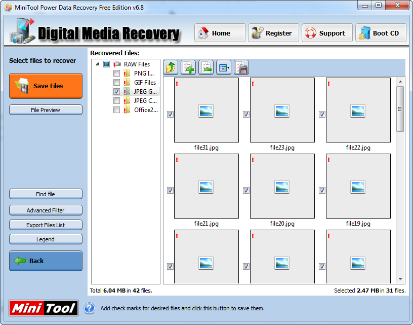The height and width of the screenshot is (325, 413).
Task: Click the vertical scrollbar thumb
Action: [400, 109]
